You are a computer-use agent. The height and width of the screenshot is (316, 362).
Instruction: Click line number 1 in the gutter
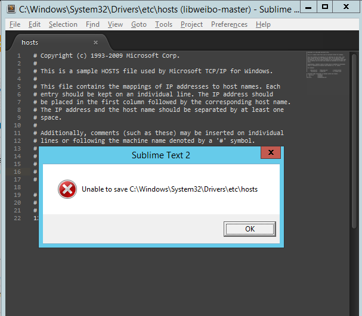click(x=19, y=56)
